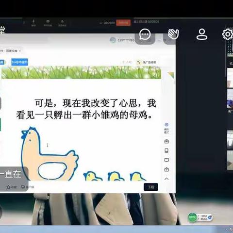Click the small blue icon beside the green ball
233x233 pixels.
coord(210,217)
